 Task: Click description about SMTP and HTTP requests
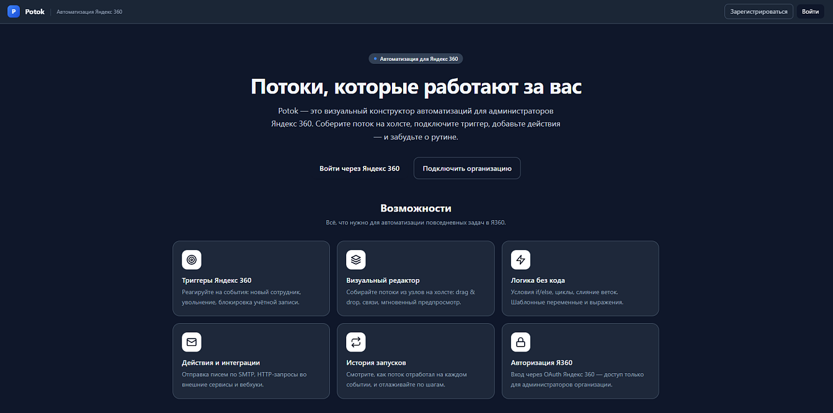point(244,380)
